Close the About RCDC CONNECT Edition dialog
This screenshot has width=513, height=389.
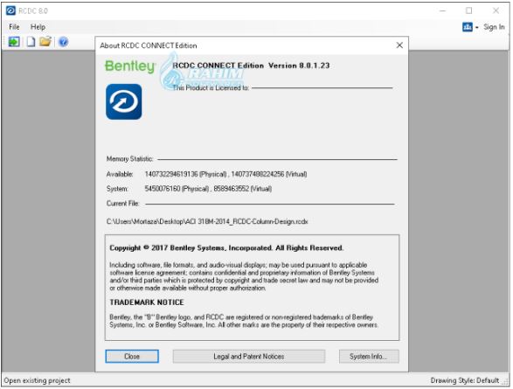399,45
